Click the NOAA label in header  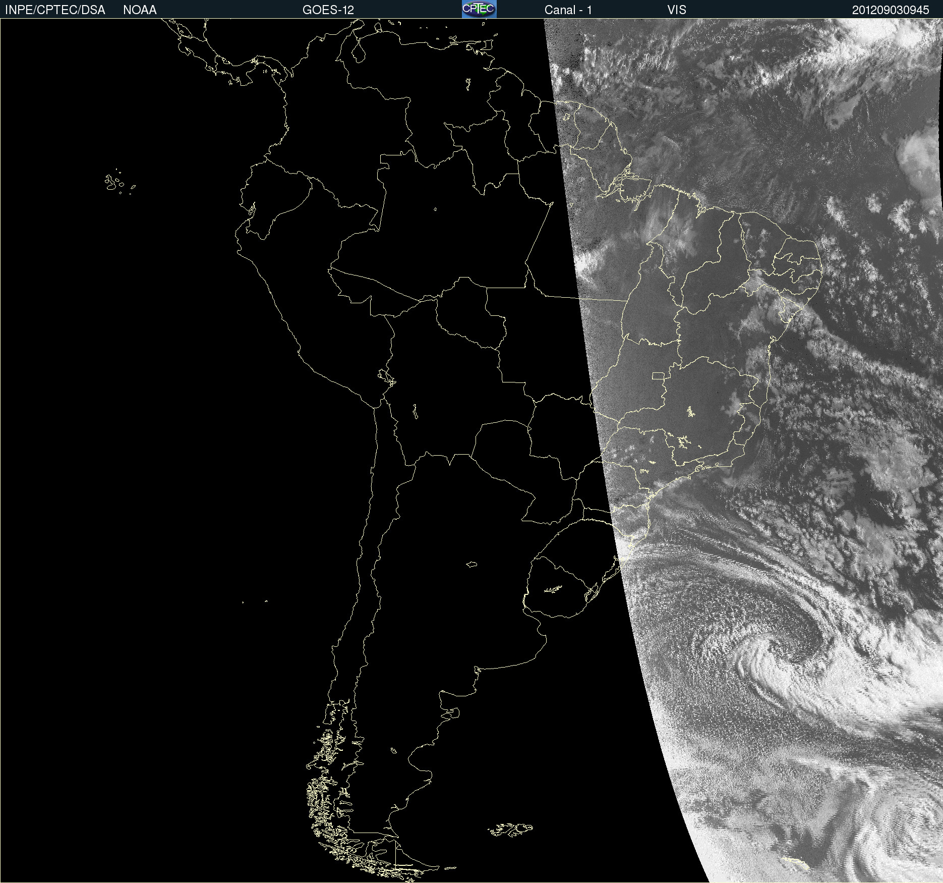coord(140,10)
